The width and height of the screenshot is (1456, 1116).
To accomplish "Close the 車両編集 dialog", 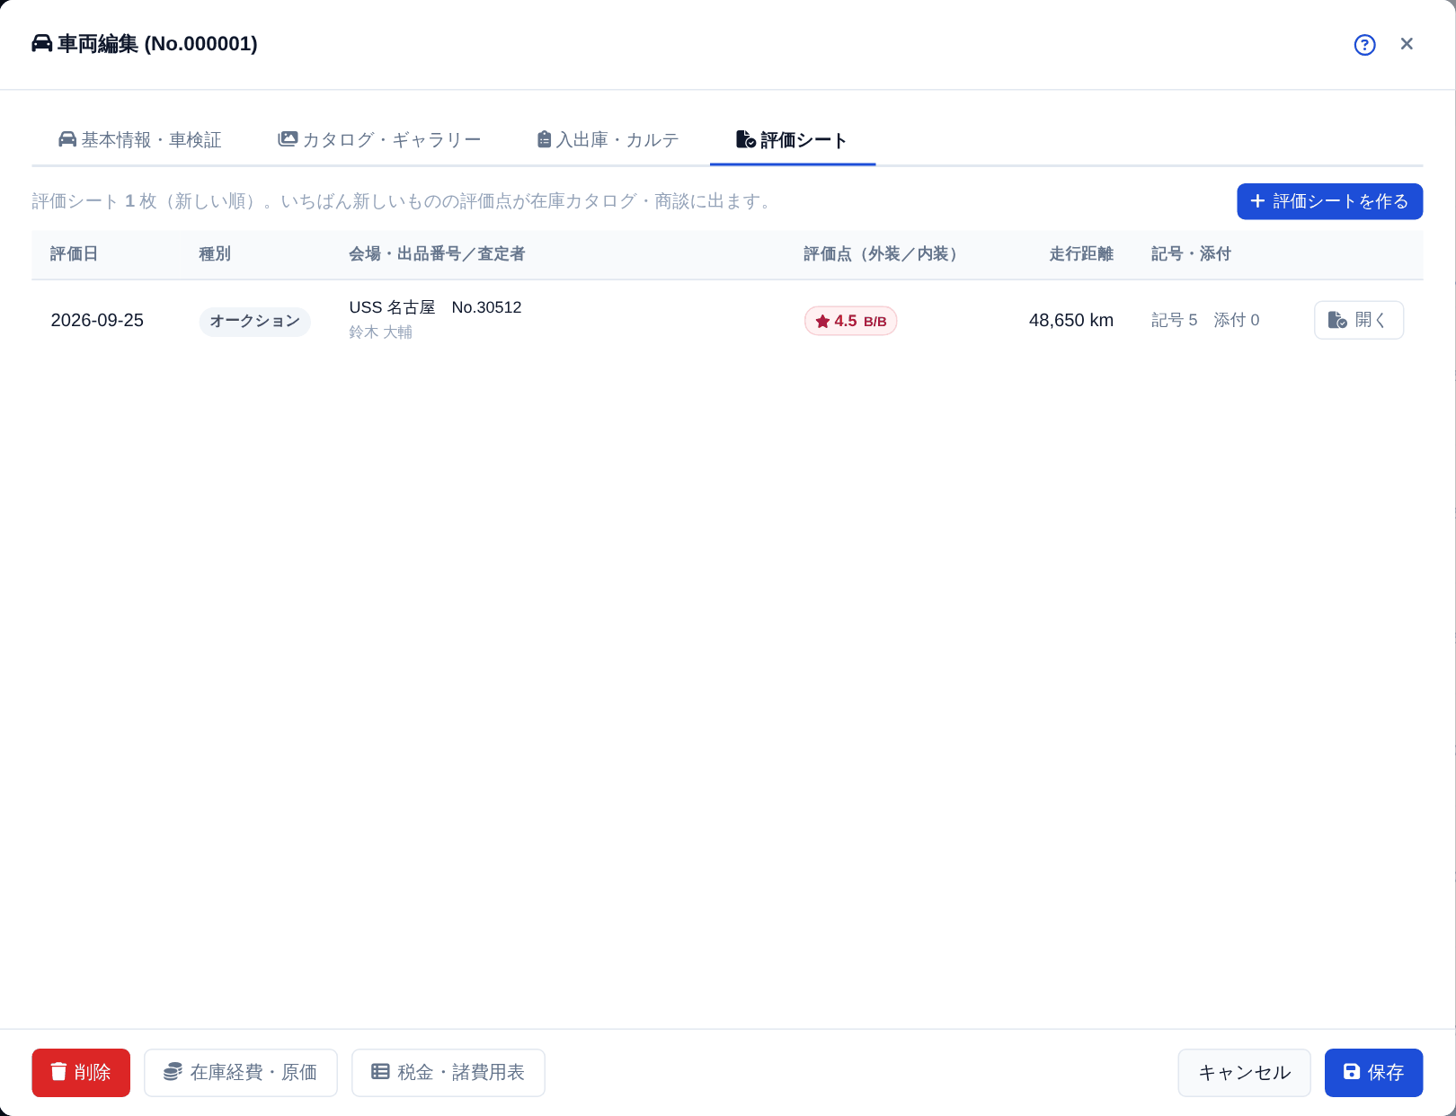I will click(x=1407, y=44).
